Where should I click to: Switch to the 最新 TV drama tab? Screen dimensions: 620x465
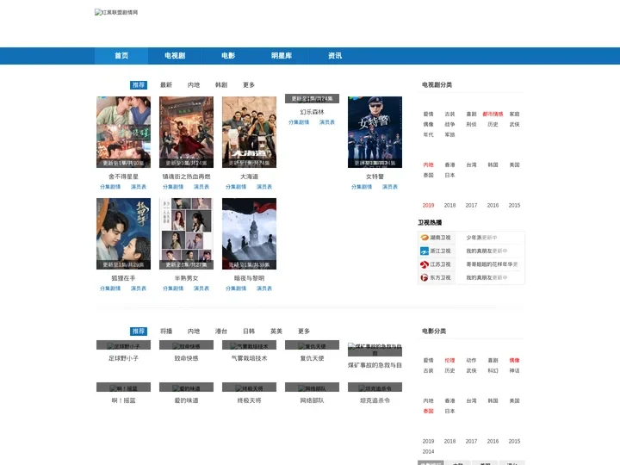tap(166, 85)
